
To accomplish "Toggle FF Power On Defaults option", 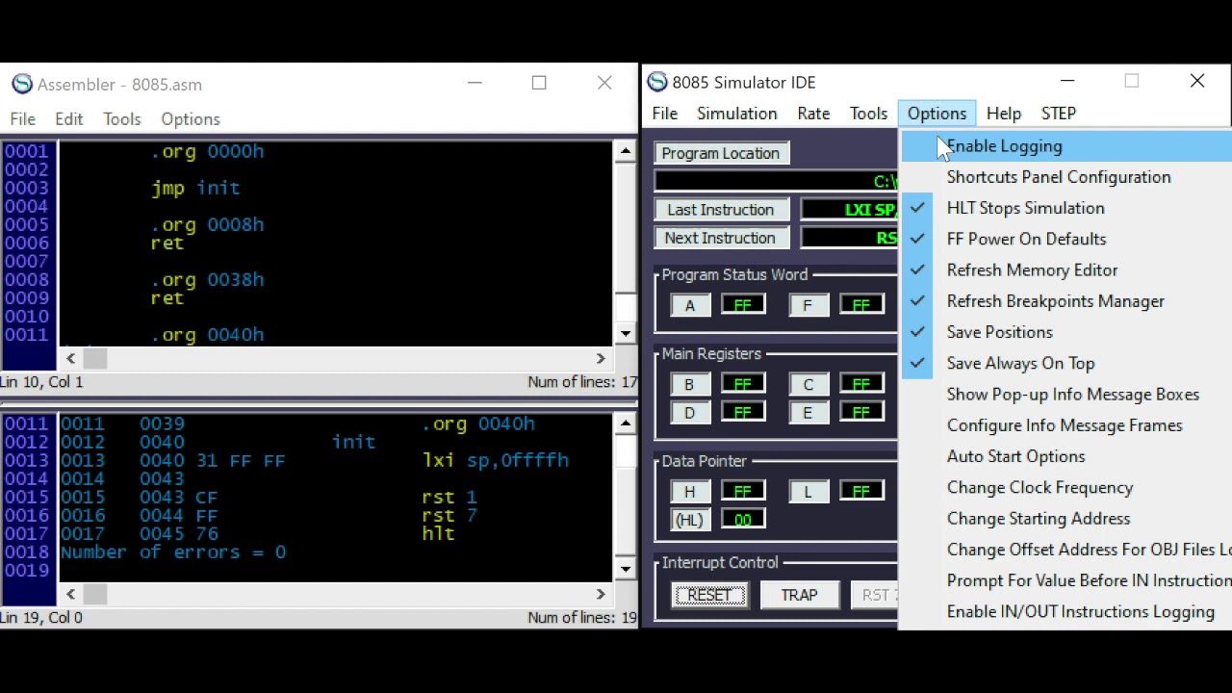I will click(1065, 239).
